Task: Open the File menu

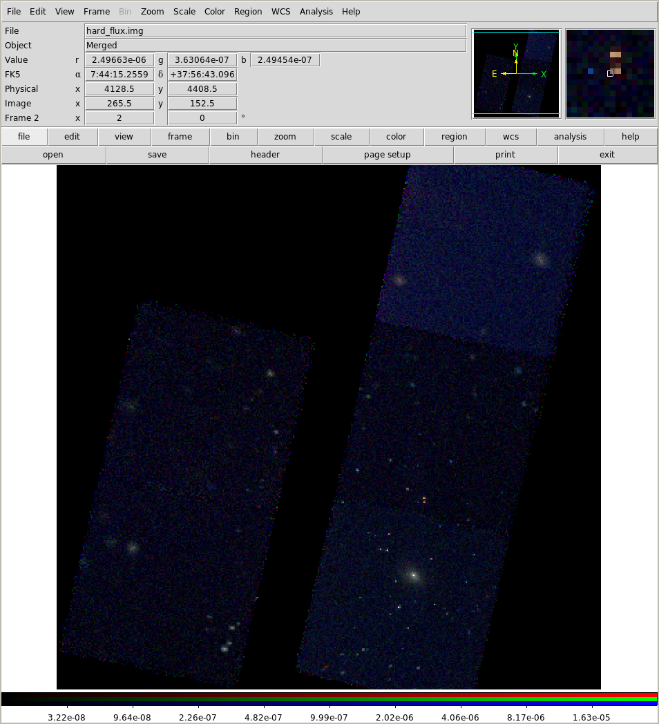Action: click(14, 12)
